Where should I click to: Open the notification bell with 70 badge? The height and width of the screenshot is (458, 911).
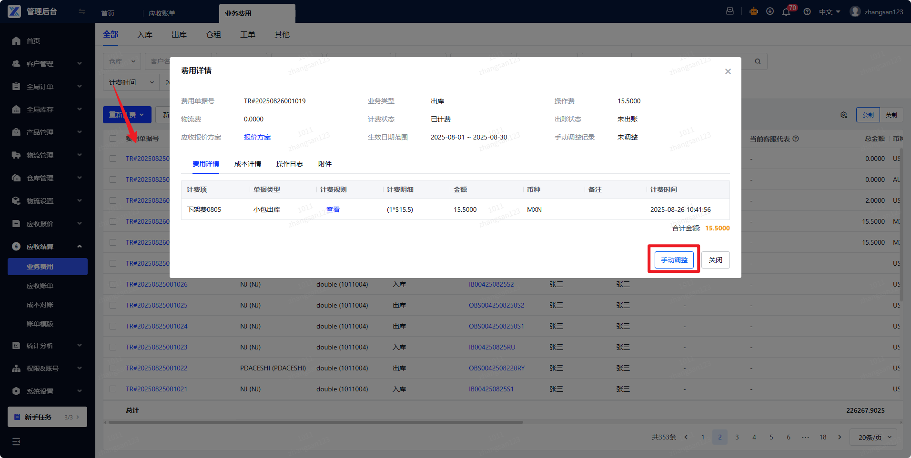786,12
